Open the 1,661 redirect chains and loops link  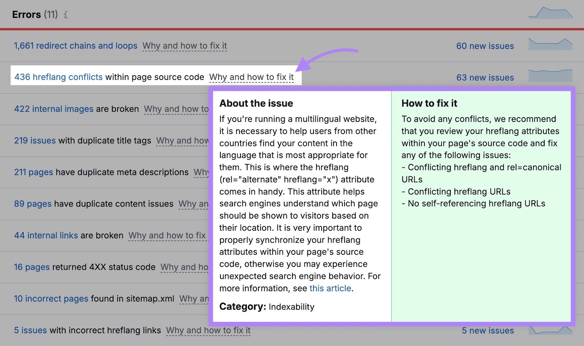[x=76, y=46]
